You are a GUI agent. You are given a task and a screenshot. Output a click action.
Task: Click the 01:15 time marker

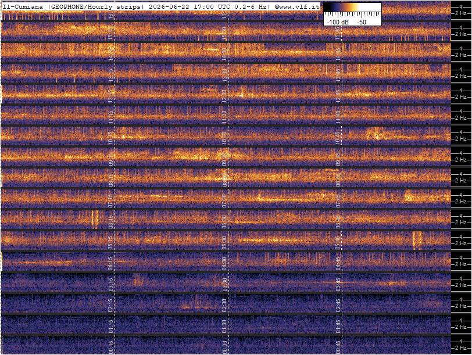112,327
